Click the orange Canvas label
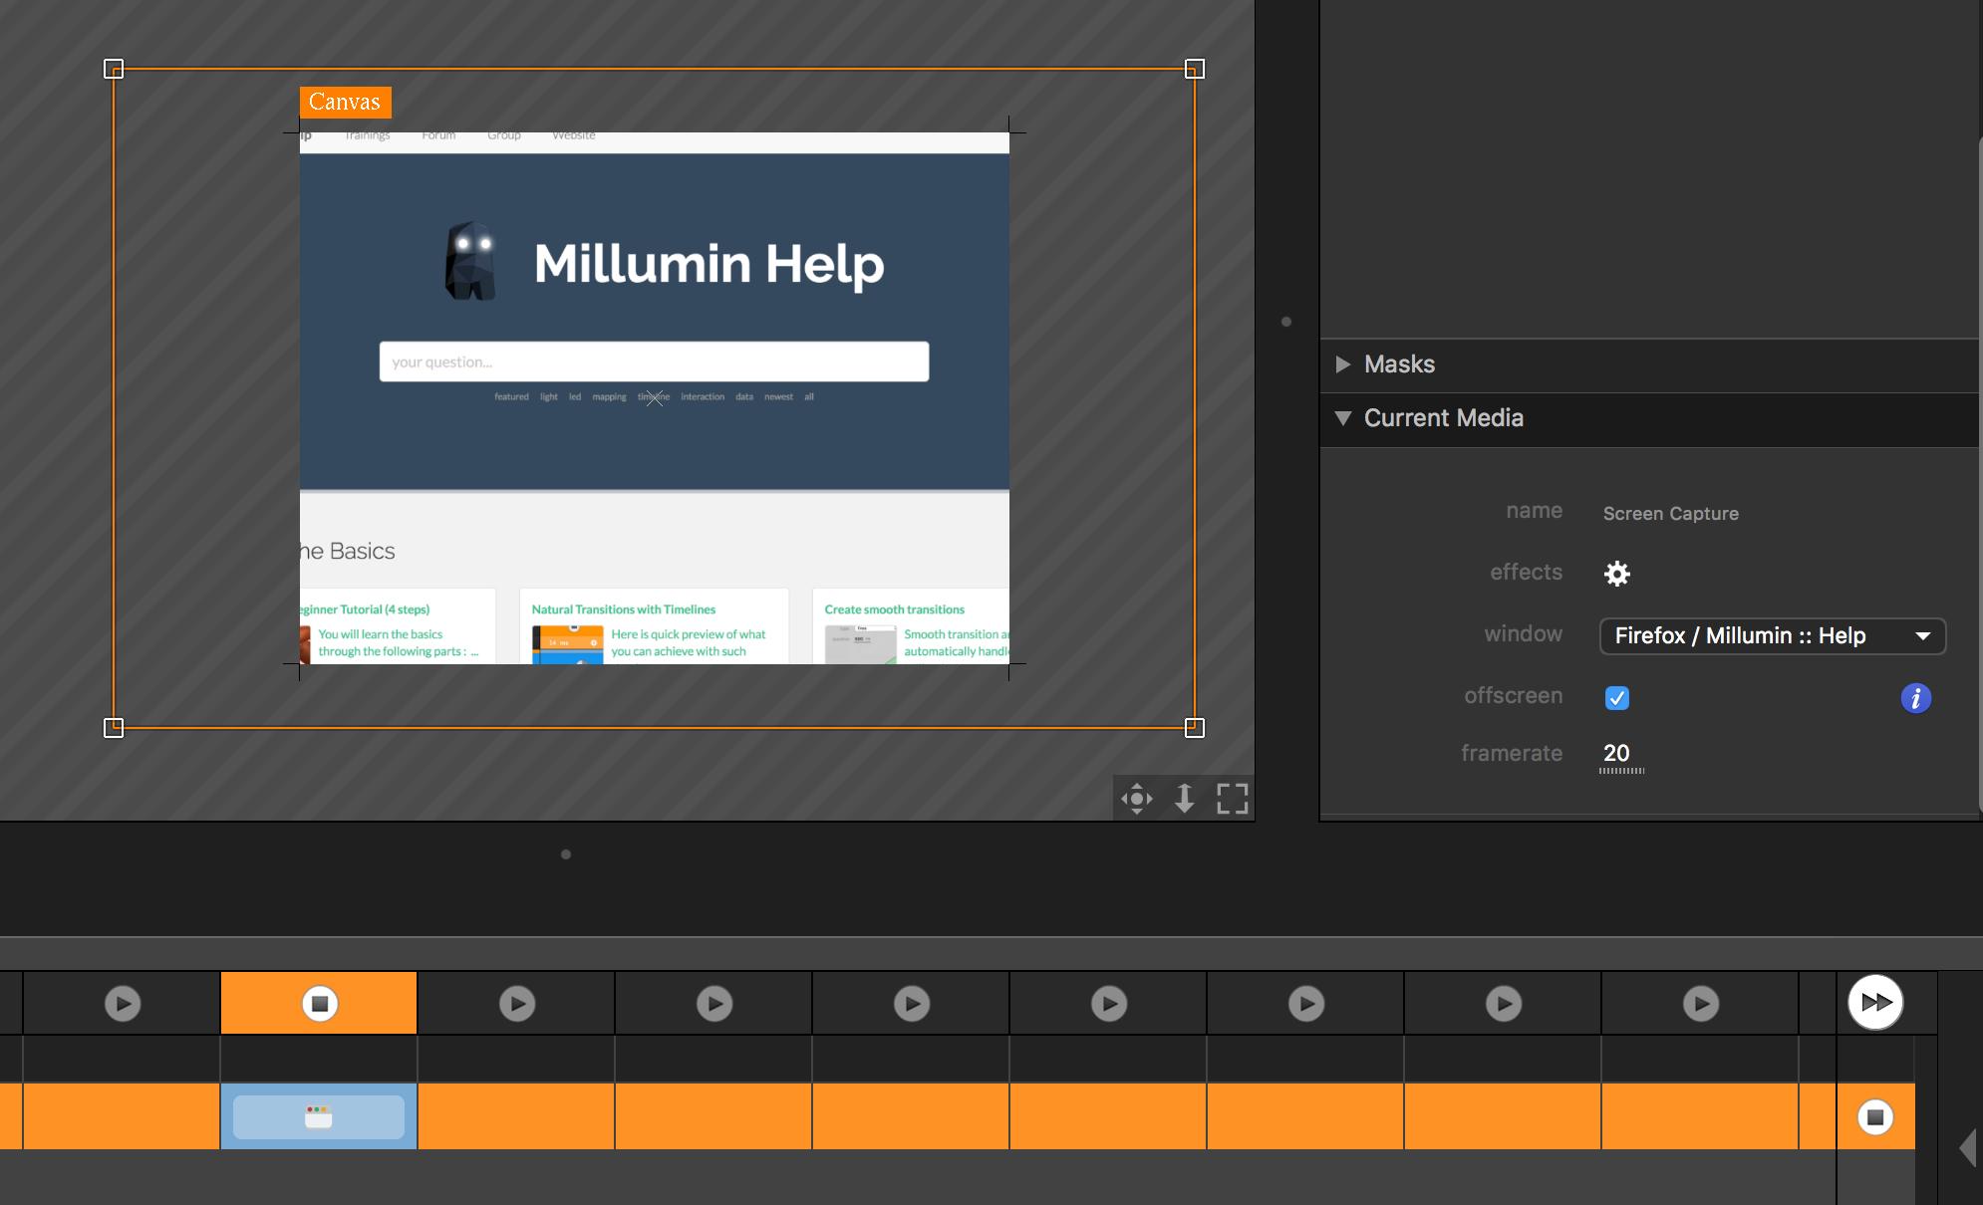1983x1205 pixels. [x=345, y=102]
